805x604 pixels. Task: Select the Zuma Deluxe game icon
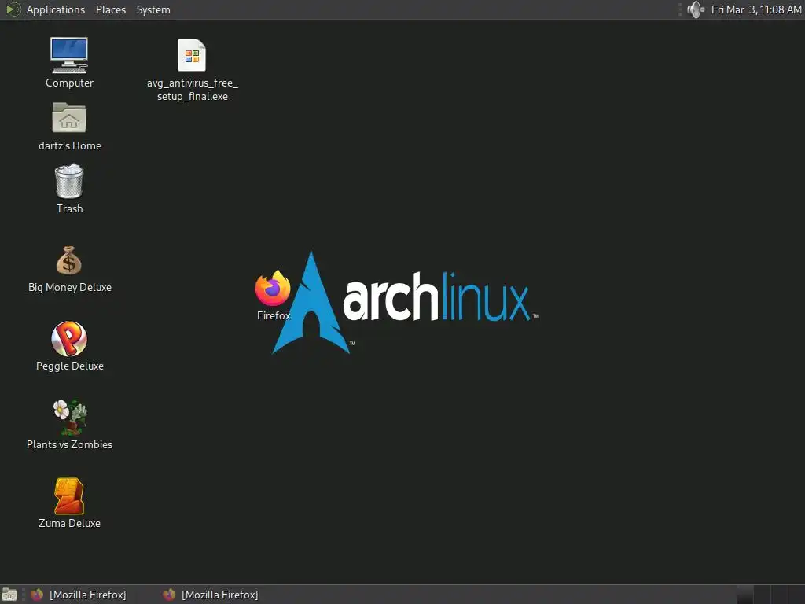(69, 496)
